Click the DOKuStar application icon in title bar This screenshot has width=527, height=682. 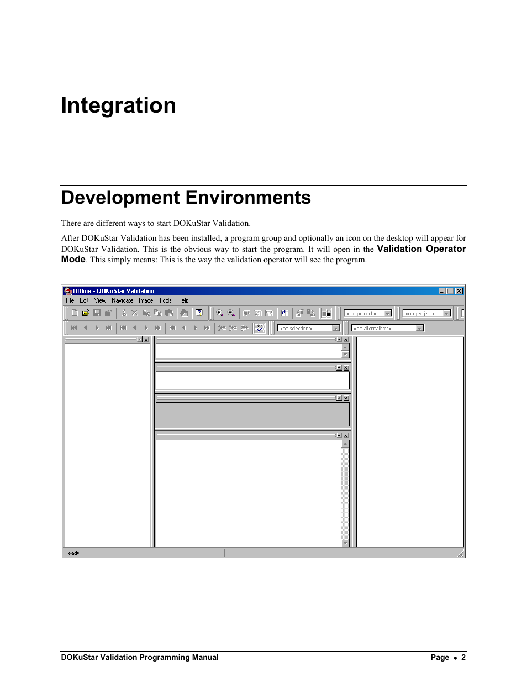click(68, 291)
